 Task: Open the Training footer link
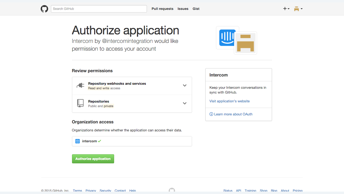250,191
